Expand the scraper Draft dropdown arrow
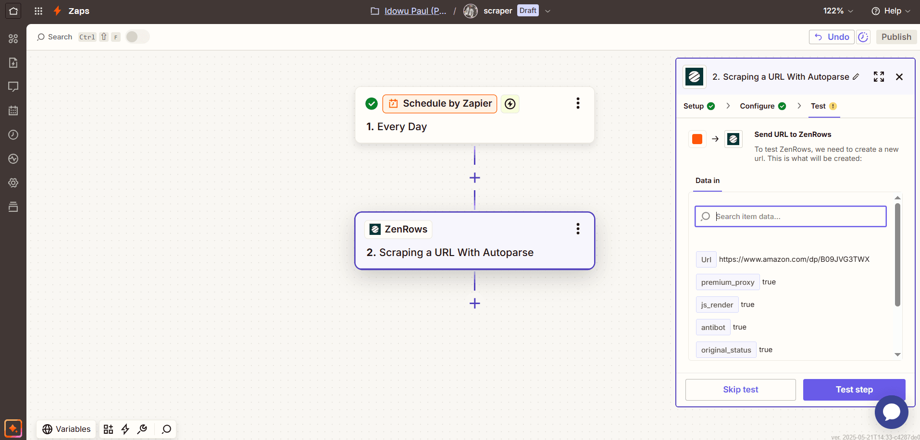Image resolution: width=920 pixels, height=440 pixels. click(x=547, y=11)
